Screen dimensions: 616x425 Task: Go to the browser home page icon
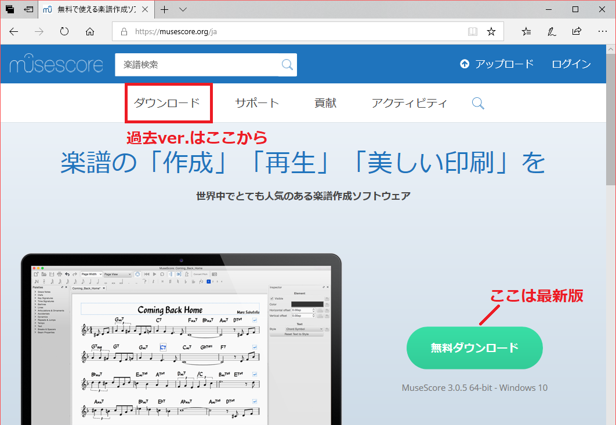pos(90,32)
